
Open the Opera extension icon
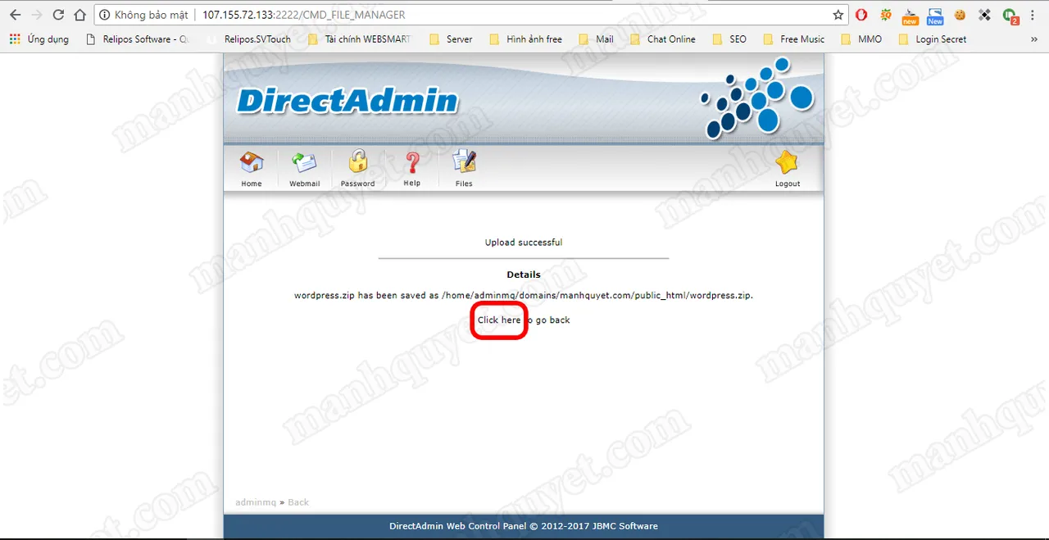[861, 15]
